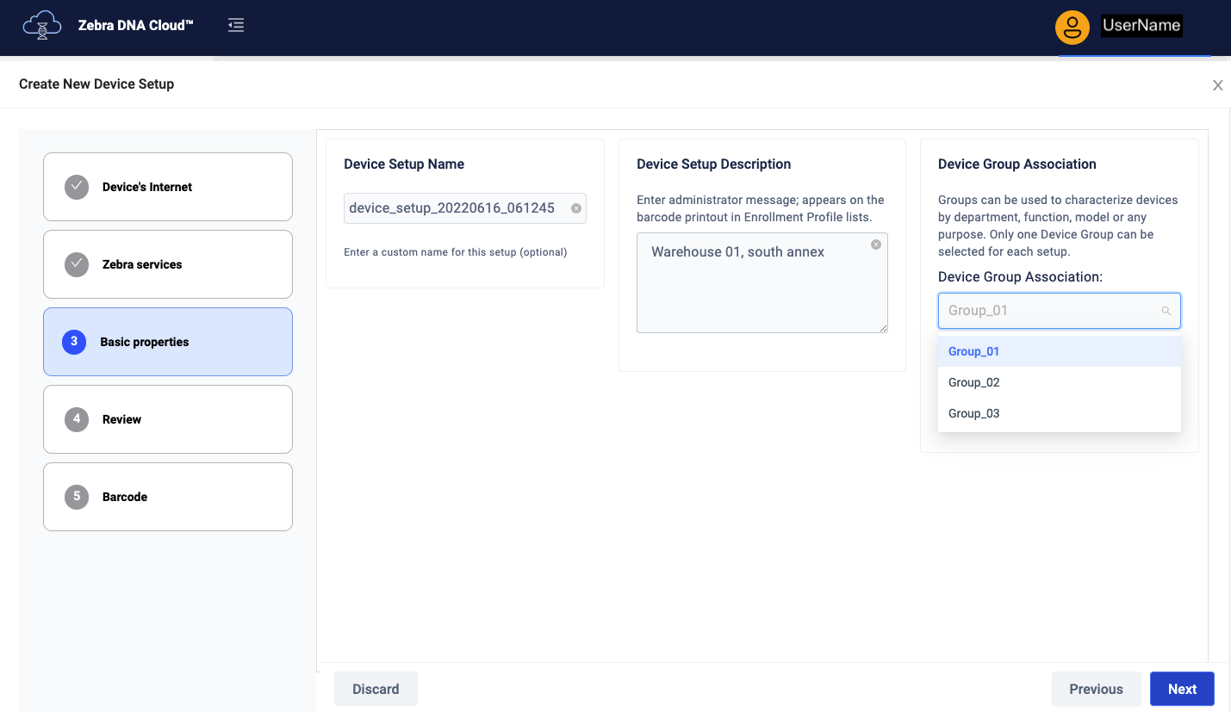Click the Previous button
This screenshot has height=712, width=1231.
(1096, 689)
